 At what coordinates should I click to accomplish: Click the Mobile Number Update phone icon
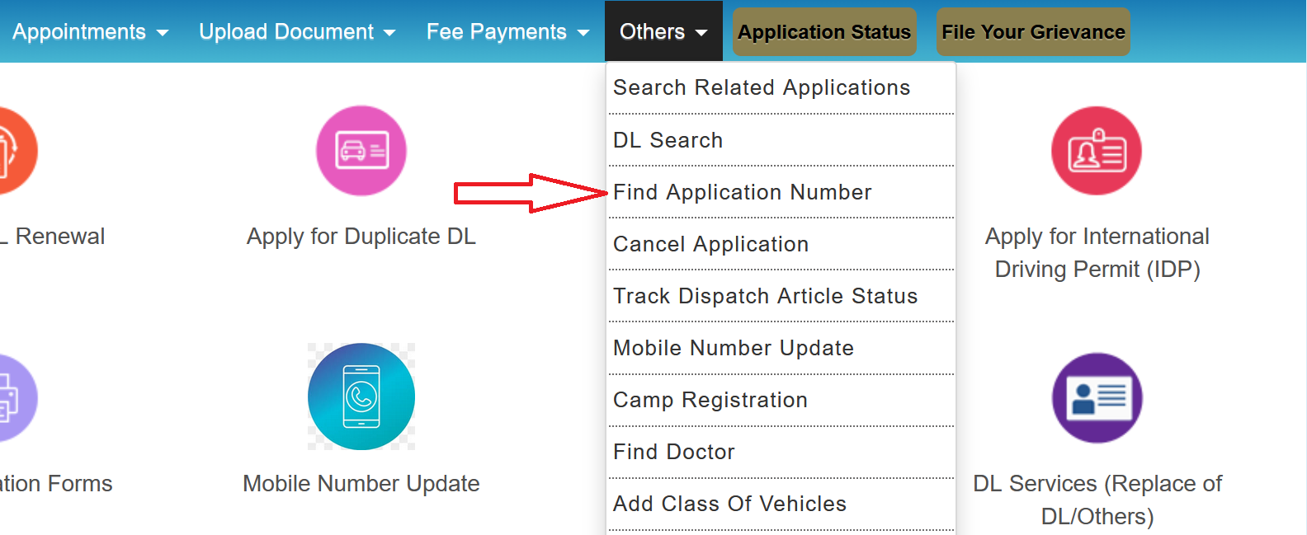(x=361, y=397)
